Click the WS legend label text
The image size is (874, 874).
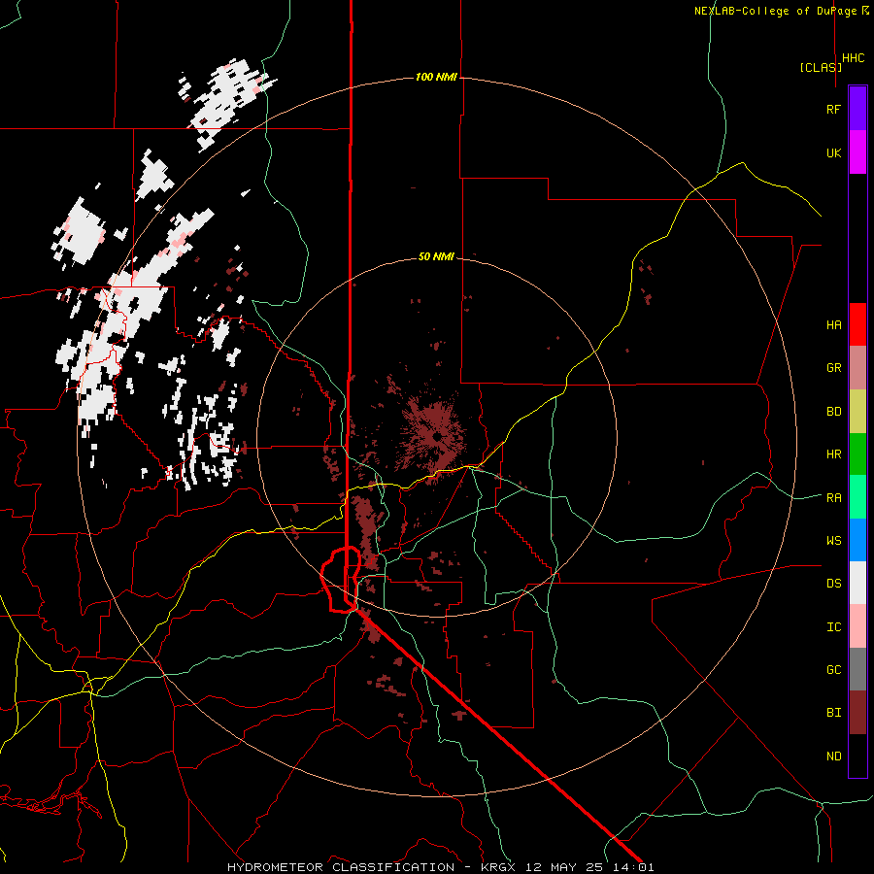(x=834, y=541)
